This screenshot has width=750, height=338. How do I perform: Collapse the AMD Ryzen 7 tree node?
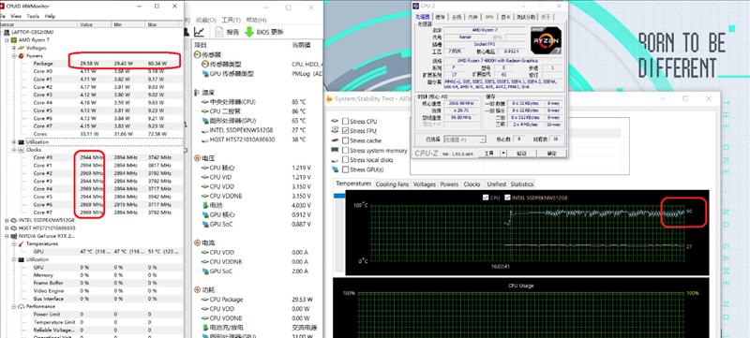[7, 40]
